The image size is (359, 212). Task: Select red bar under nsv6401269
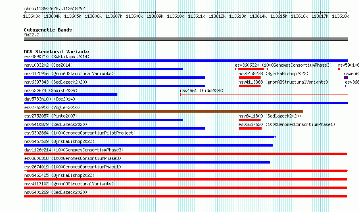(186, 196)
